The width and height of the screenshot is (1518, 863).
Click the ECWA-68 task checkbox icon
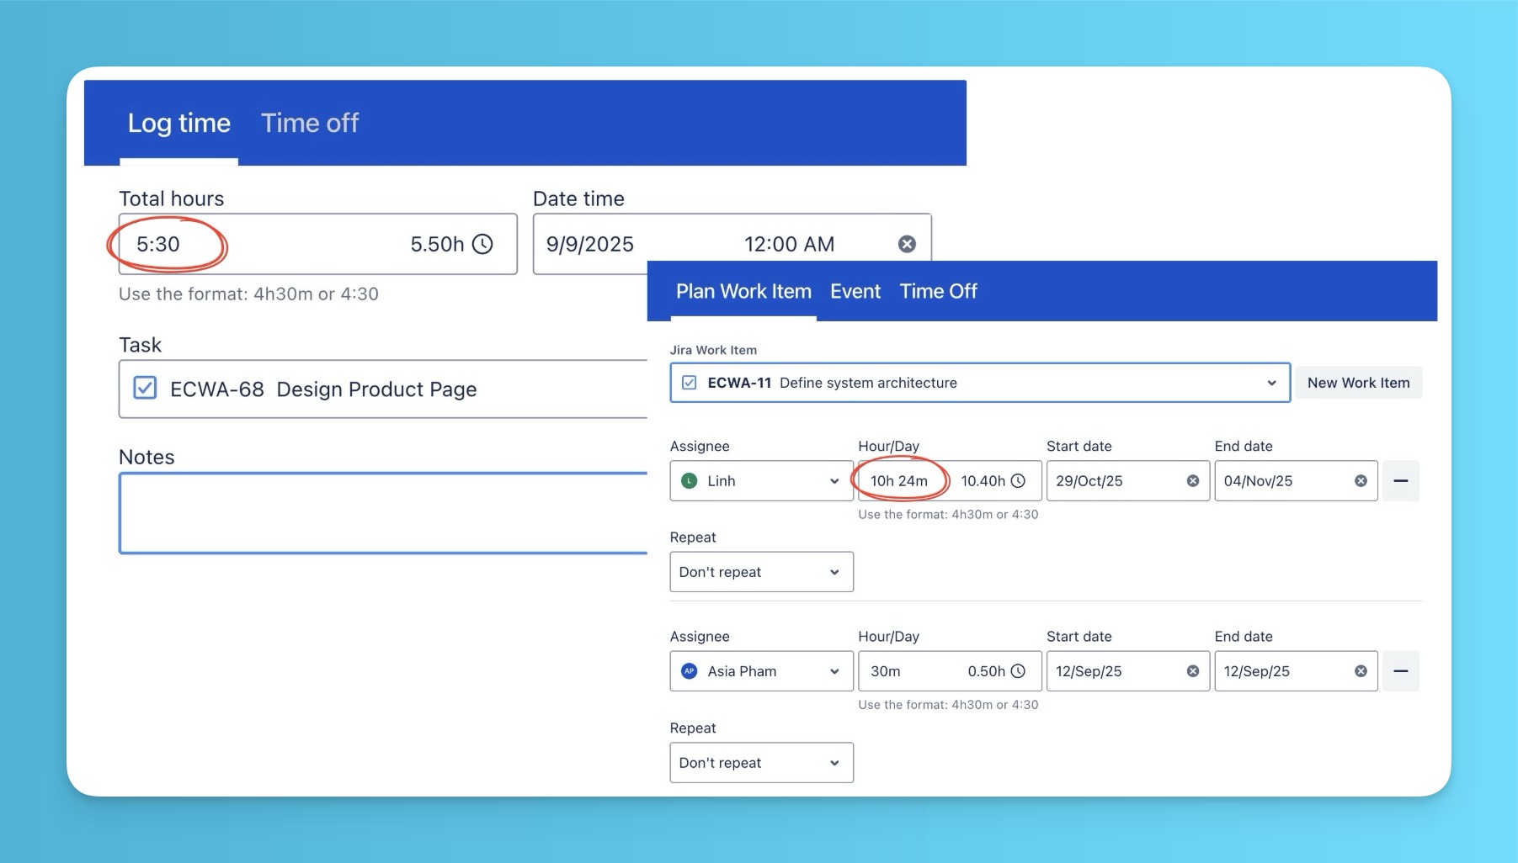[x=145, y=389]
